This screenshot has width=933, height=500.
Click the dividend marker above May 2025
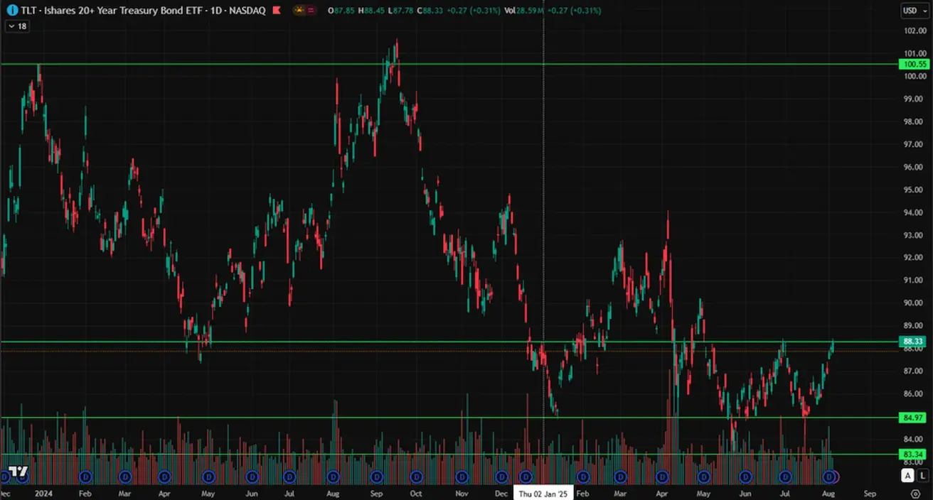click(704, 476)
